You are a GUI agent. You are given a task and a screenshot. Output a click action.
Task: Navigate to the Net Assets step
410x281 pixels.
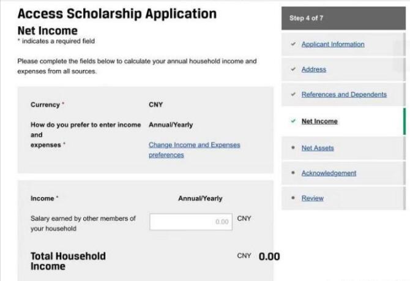[318, 148]
